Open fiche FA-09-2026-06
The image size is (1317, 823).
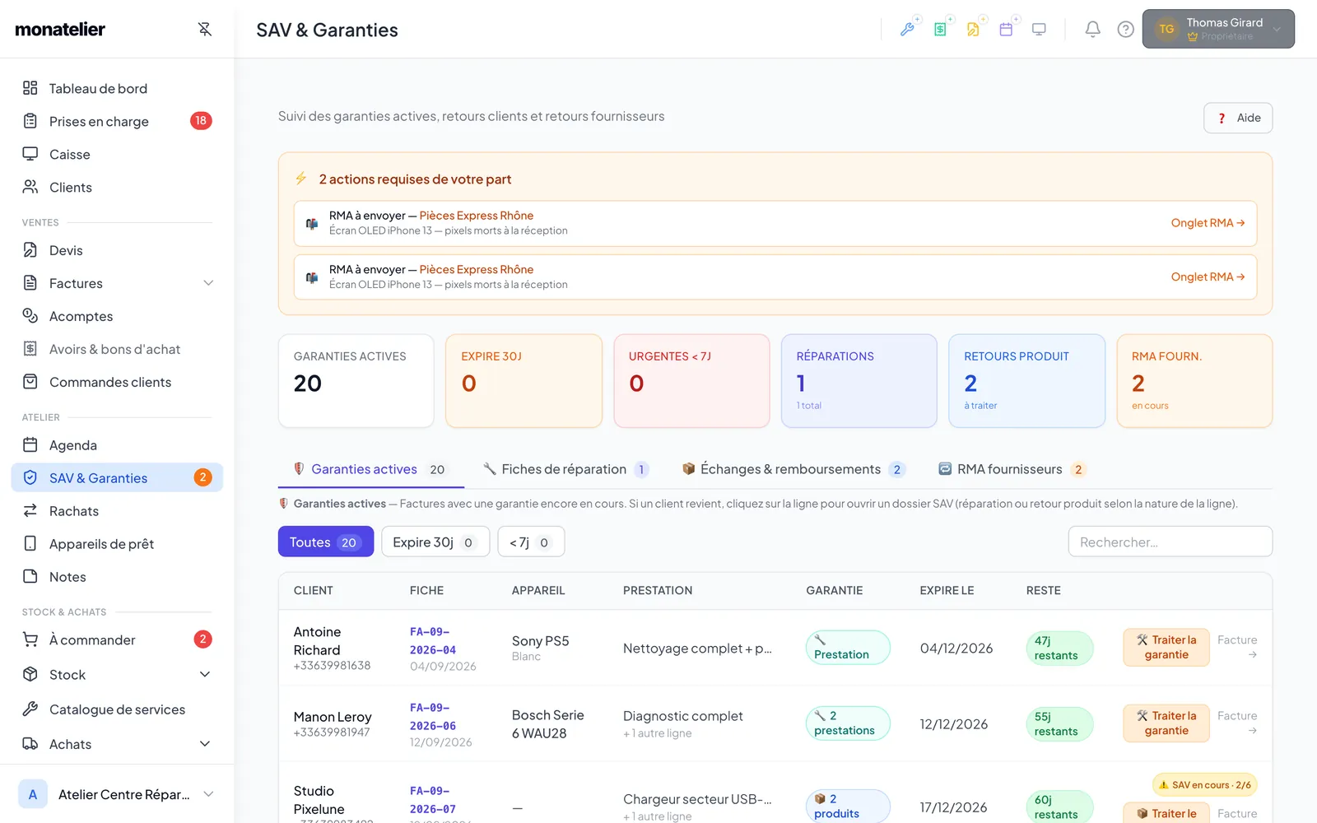433,717
